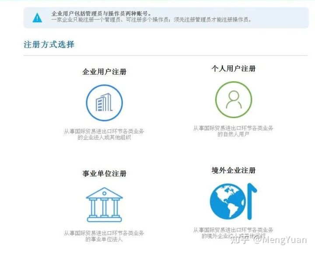This screenshot has height=254, width=315.
Task: Open 个人用户注册 heading link
Action: point(234,69)
